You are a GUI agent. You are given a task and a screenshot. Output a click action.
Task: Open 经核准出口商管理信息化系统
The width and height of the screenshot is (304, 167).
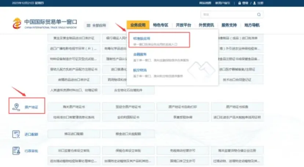(74, 117)
